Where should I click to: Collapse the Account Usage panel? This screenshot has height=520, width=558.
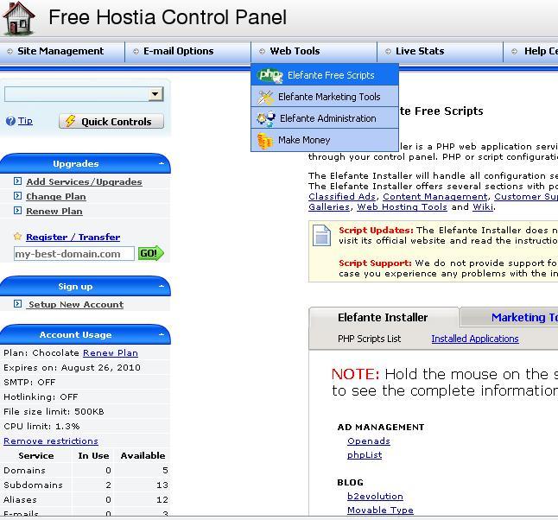162,334
